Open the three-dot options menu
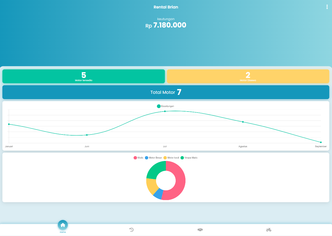 point(327,7)
